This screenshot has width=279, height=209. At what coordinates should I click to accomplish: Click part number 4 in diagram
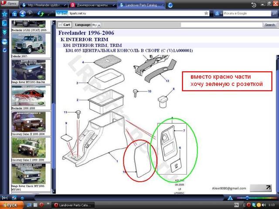[x=83, y=62]
